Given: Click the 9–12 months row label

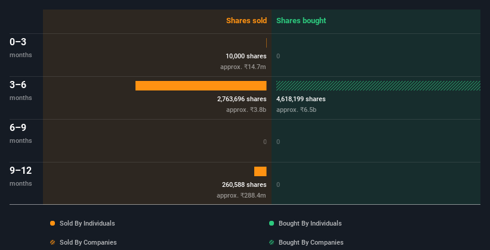Looking at the screenshot, I should [x=21, y=176].
